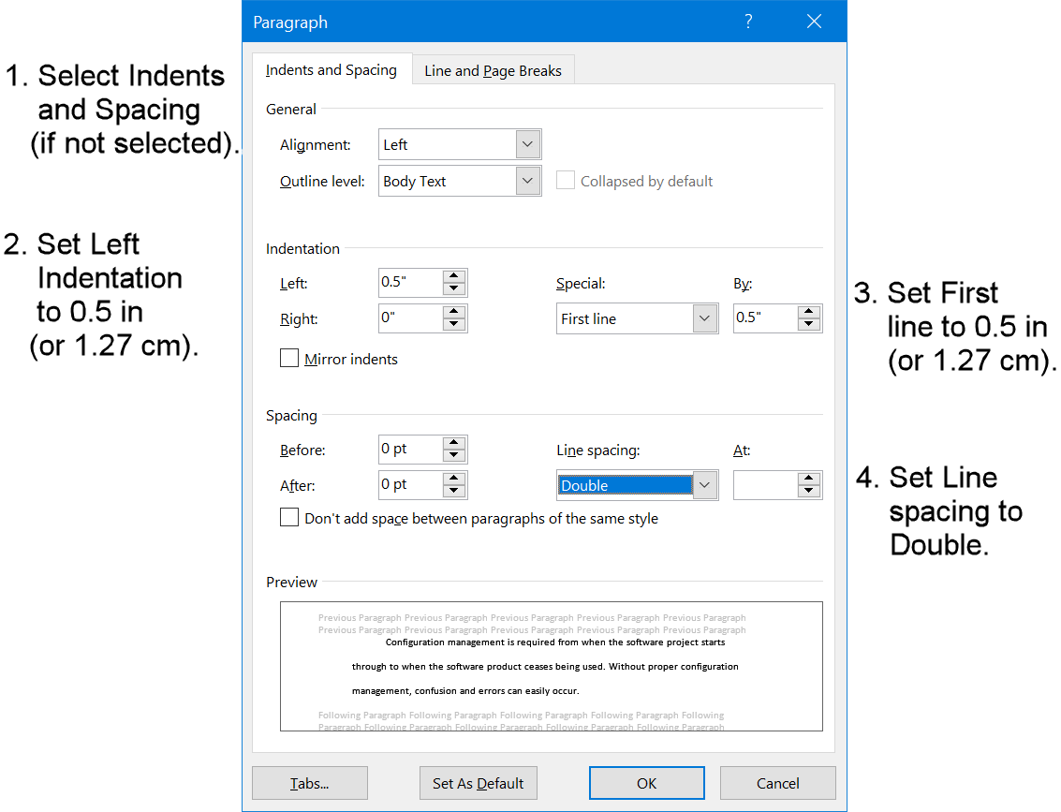Click the Set As Default button
The image size is (1061, 812).
[478, 783]
